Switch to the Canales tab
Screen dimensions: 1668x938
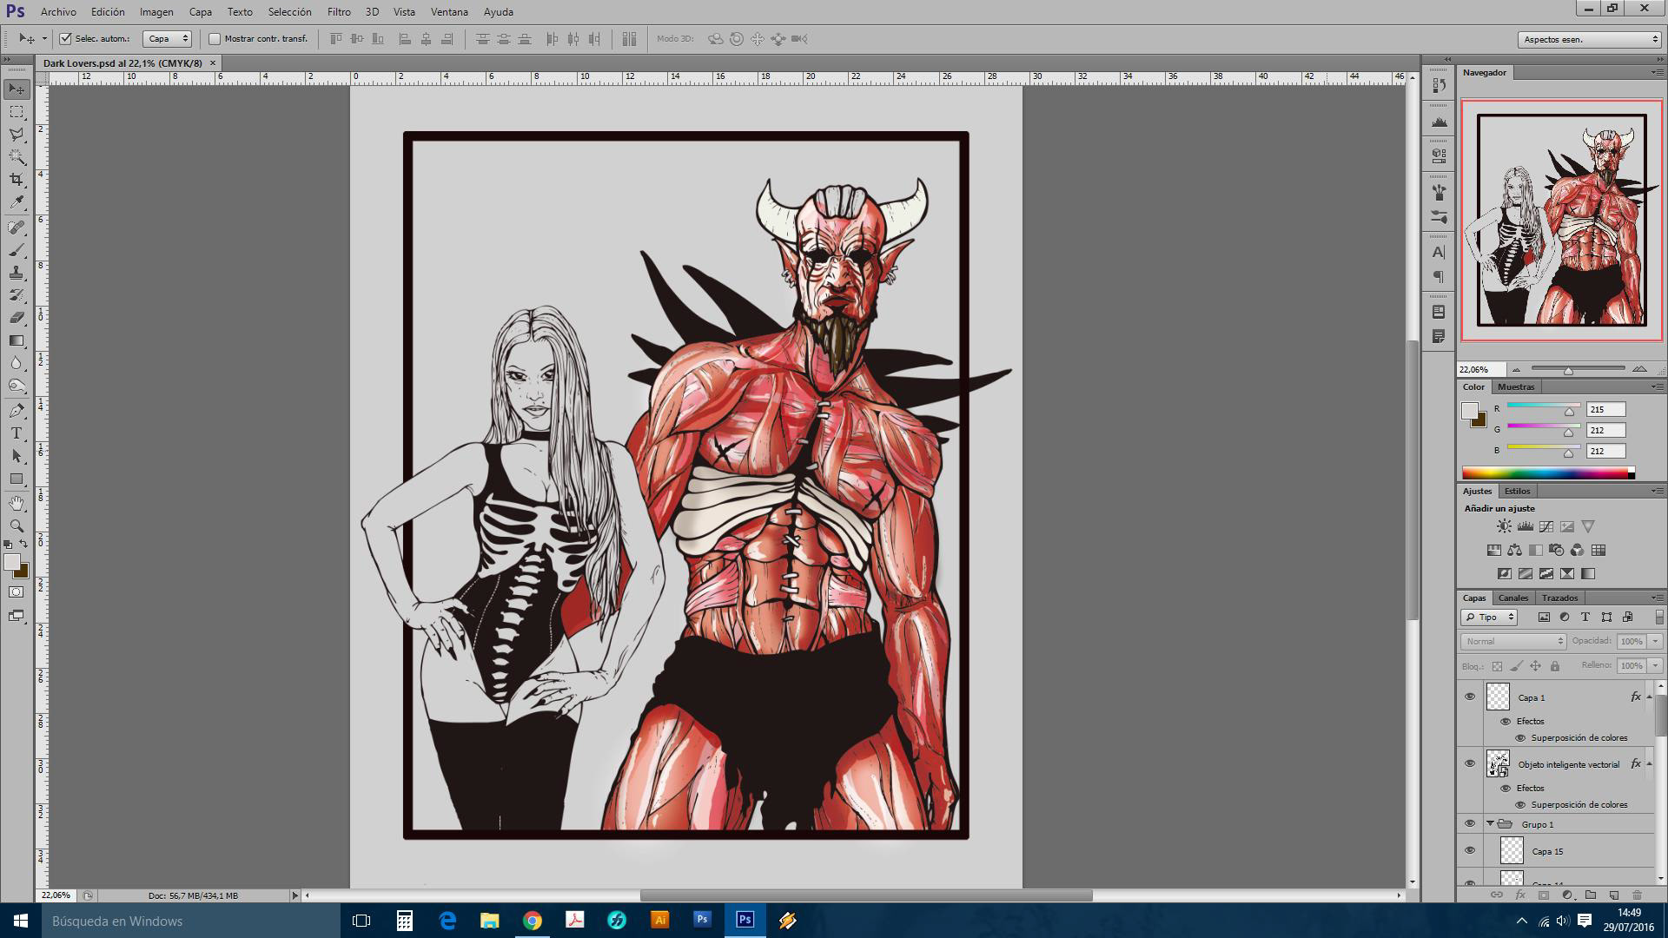tap(1512, 598)
